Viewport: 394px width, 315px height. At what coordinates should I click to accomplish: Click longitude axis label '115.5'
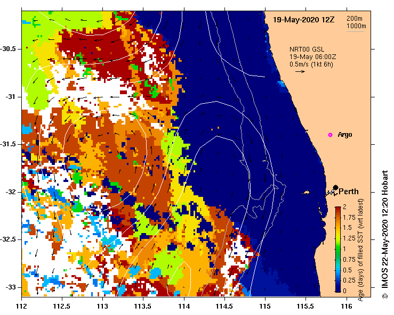click(306, 306)
